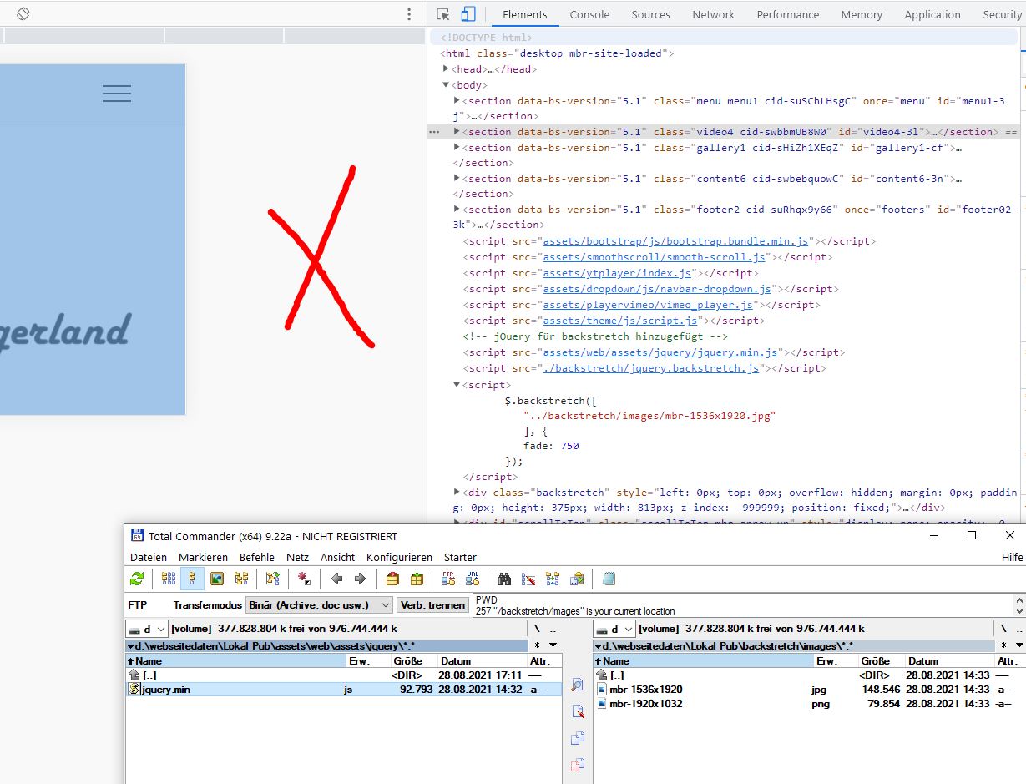The height and width of the screenshot is (784, 1026).
Task: Click the rotate screen orientation icon
Action: click(23, 14)
